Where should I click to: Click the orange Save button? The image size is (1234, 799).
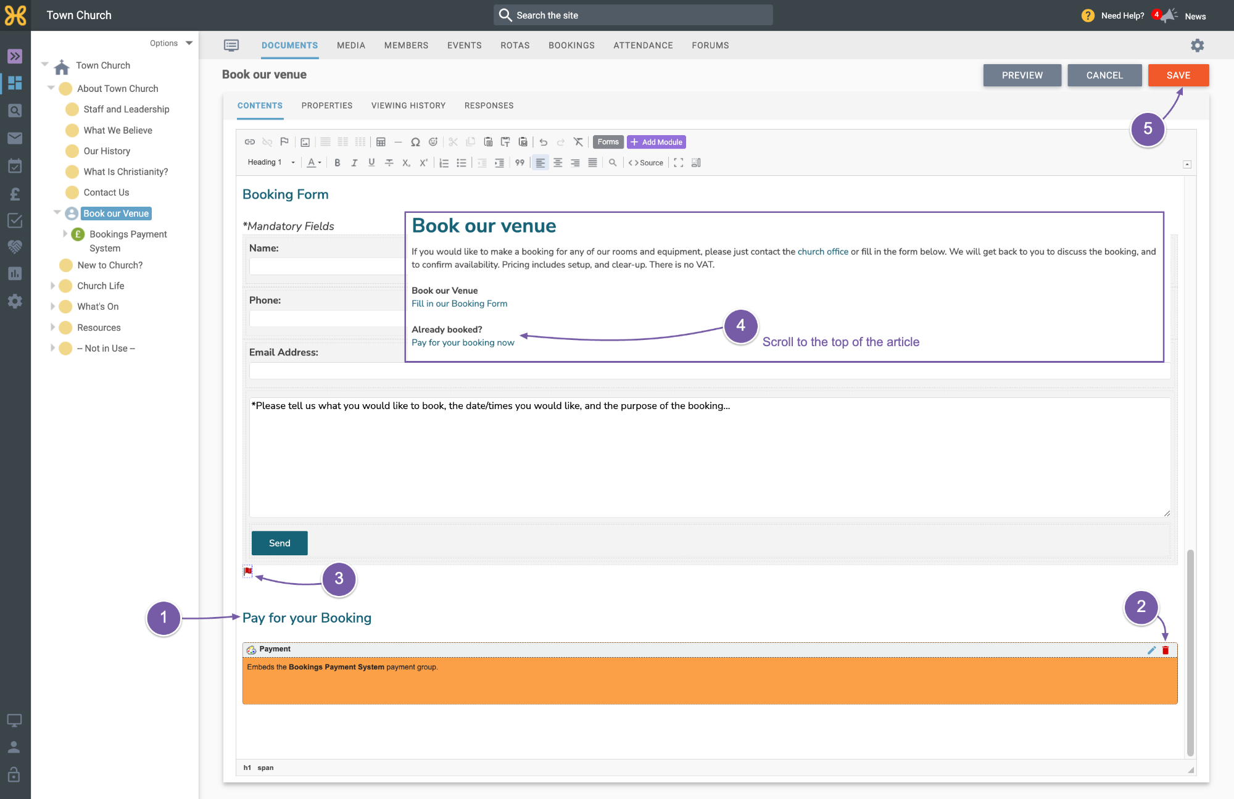click(x=1178, y=75)
